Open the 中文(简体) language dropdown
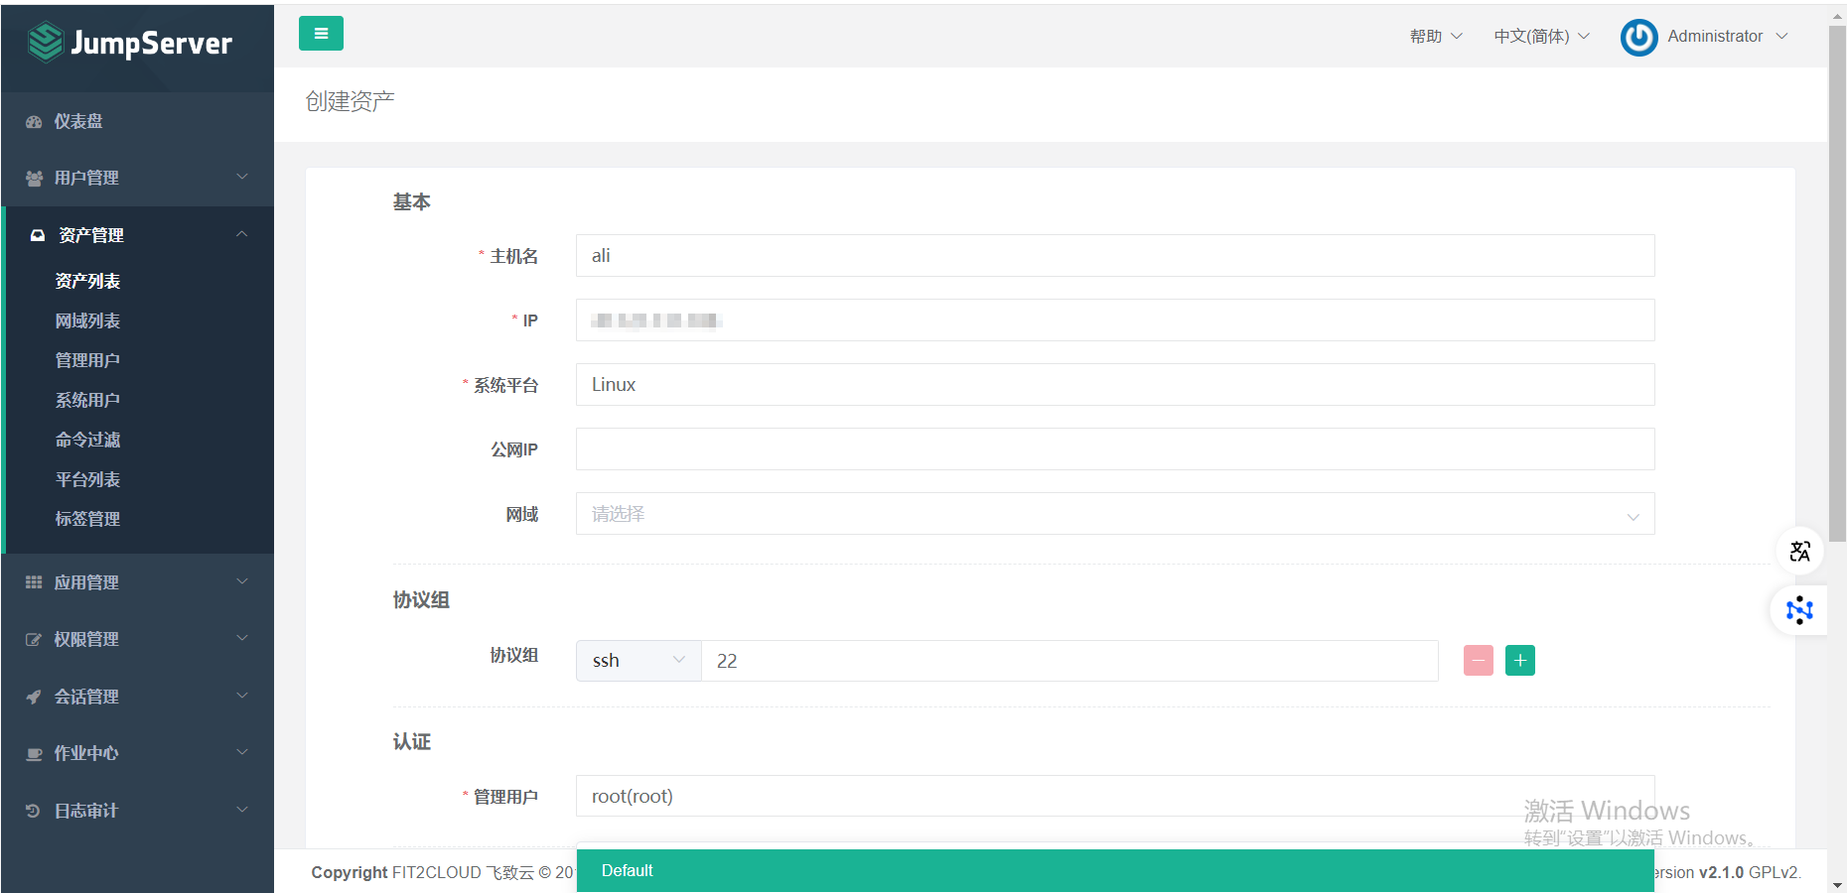 tap(1541, 36)
